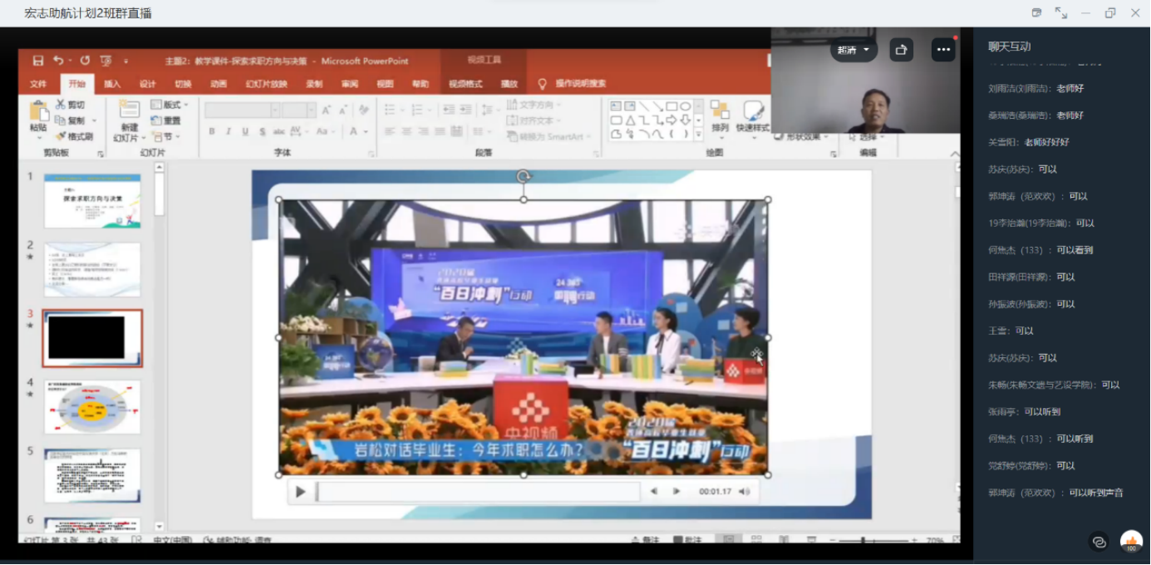
Task: Toggle center text alignment
Action: (x=407, y=131)
